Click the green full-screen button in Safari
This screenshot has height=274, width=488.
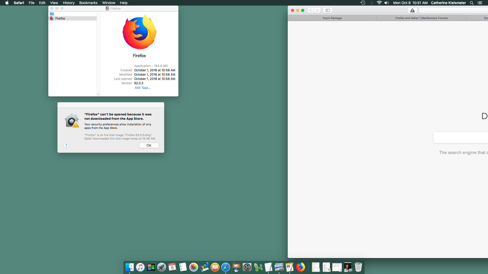[303, 10]
